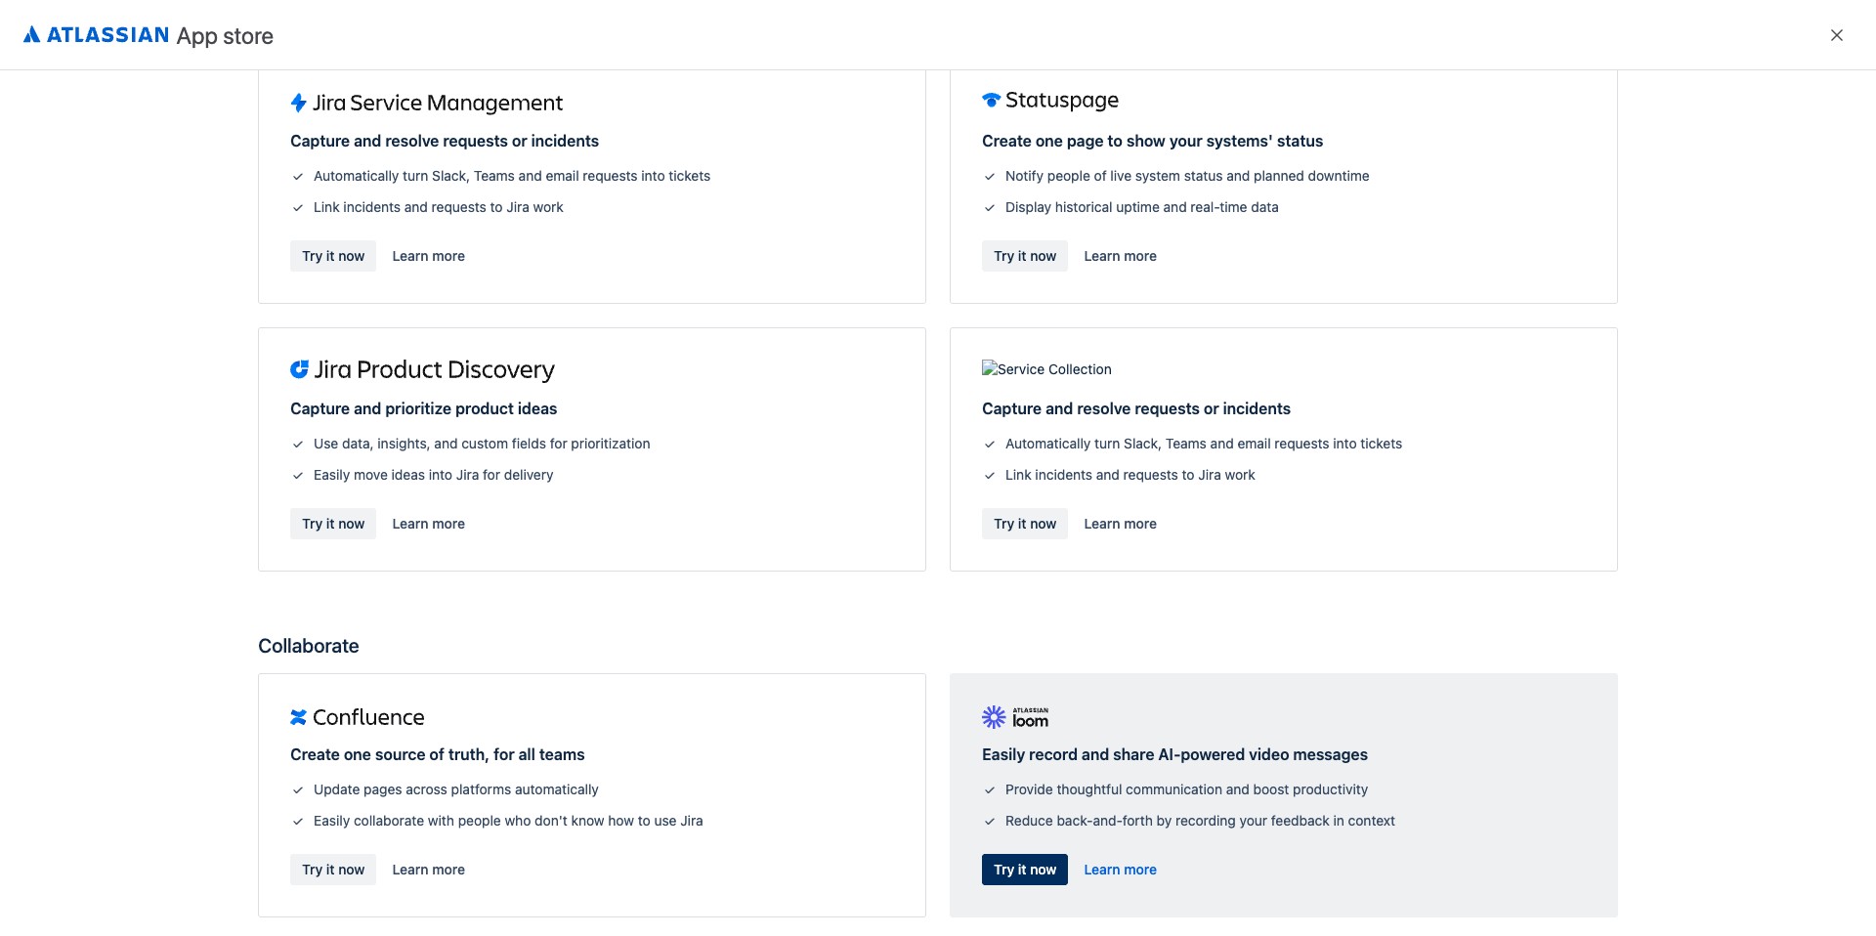
Task: Click 'Capture and prioritize product ideas' heading
Action: (424, 408)
